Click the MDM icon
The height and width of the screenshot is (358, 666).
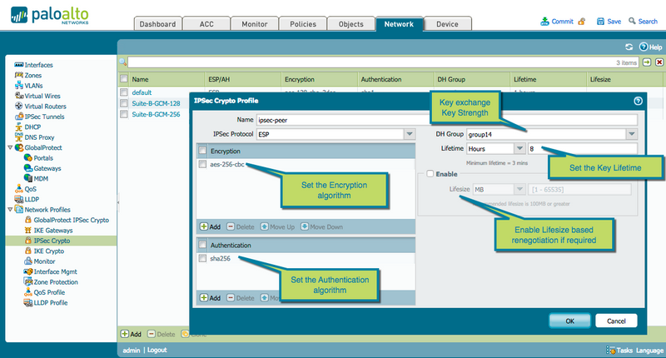coord(28,178)
